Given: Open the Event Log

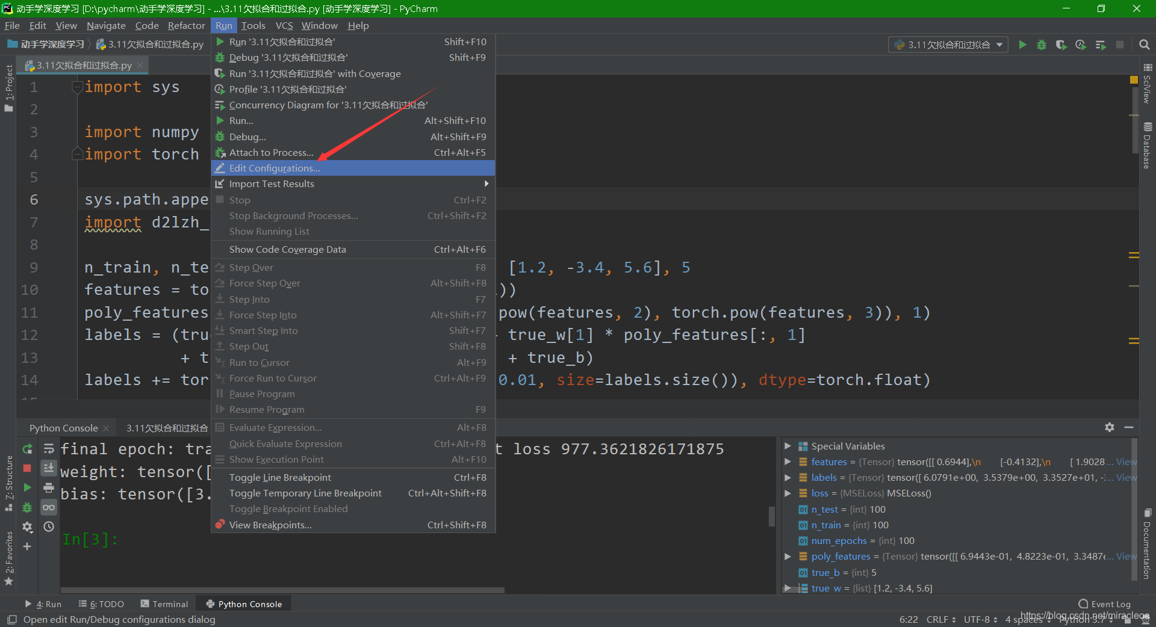Looking at the screenshot, I should [x=1110, y=604].
